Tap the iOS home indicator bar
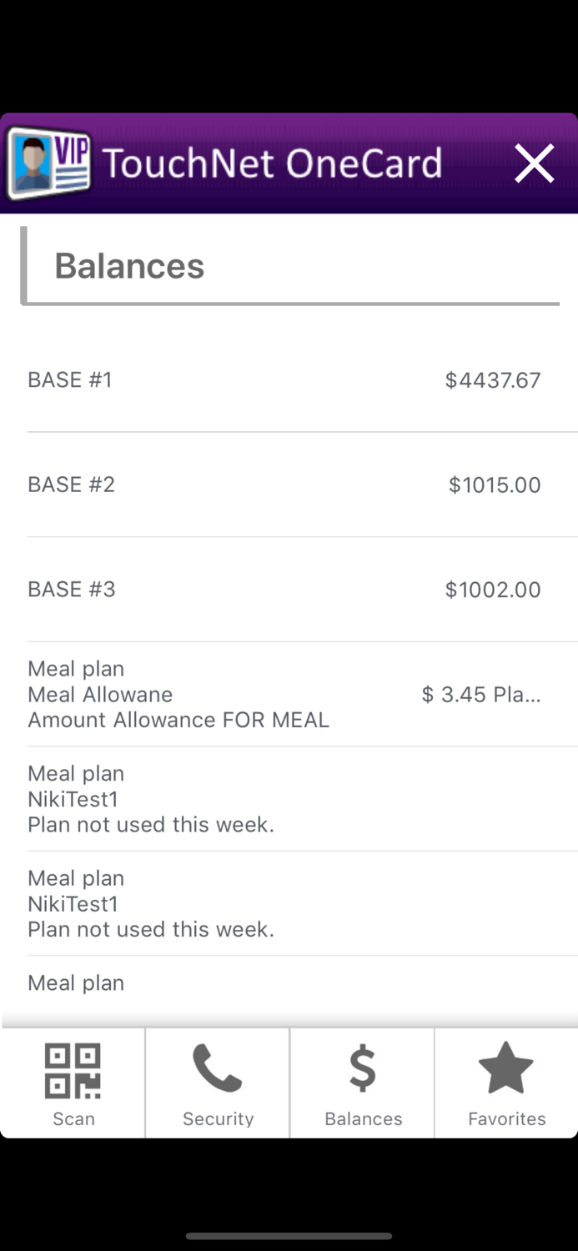Screen dimensions: 578x1251 (289, 1236)
